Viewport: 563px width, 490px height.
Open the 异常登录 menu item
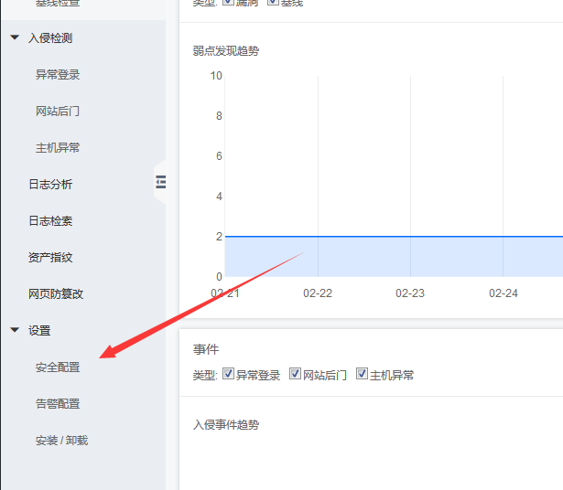point(58,75)
